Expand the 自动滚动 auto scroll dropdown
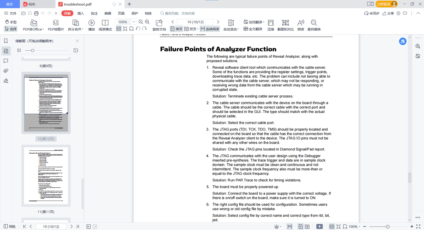The image size is (424, 230). coord(238,29)
